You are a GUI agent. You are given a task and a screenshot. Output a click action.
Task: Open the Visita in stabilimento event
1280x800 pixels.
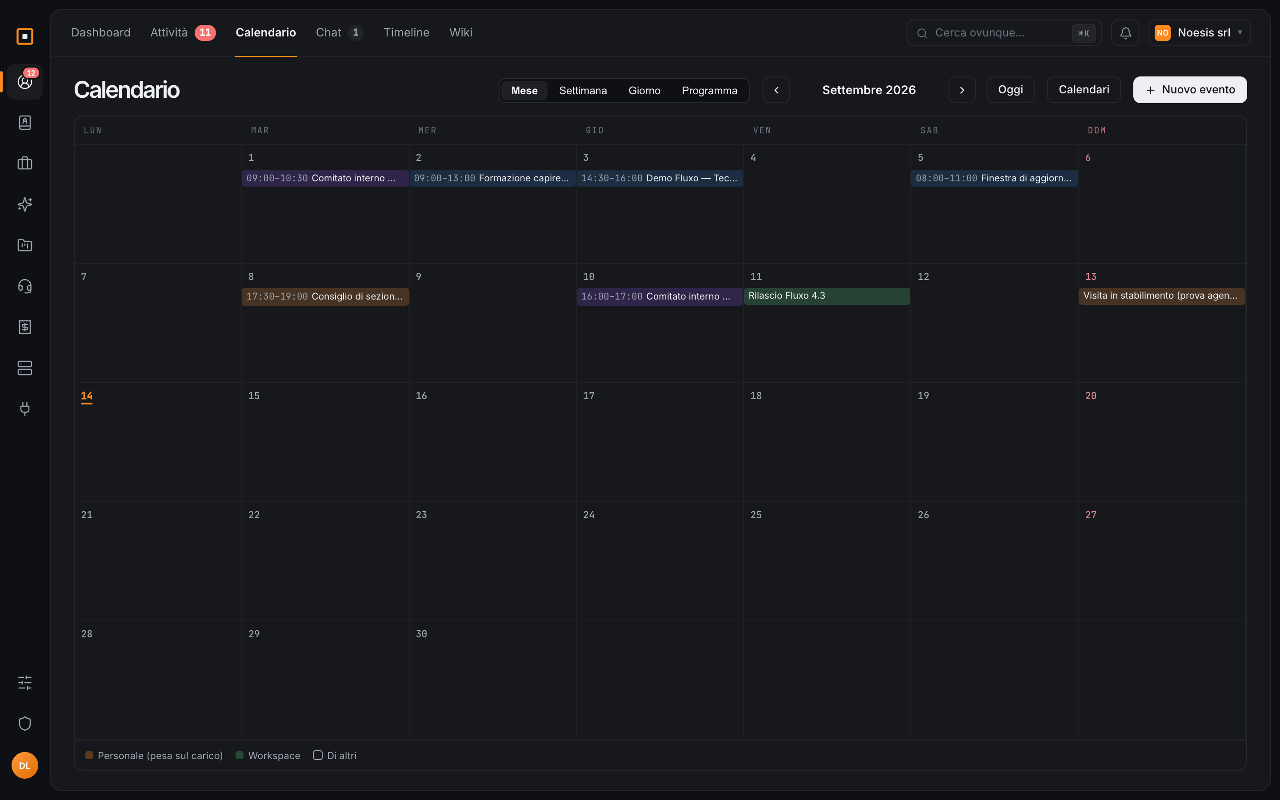(x=1161, y=296)
